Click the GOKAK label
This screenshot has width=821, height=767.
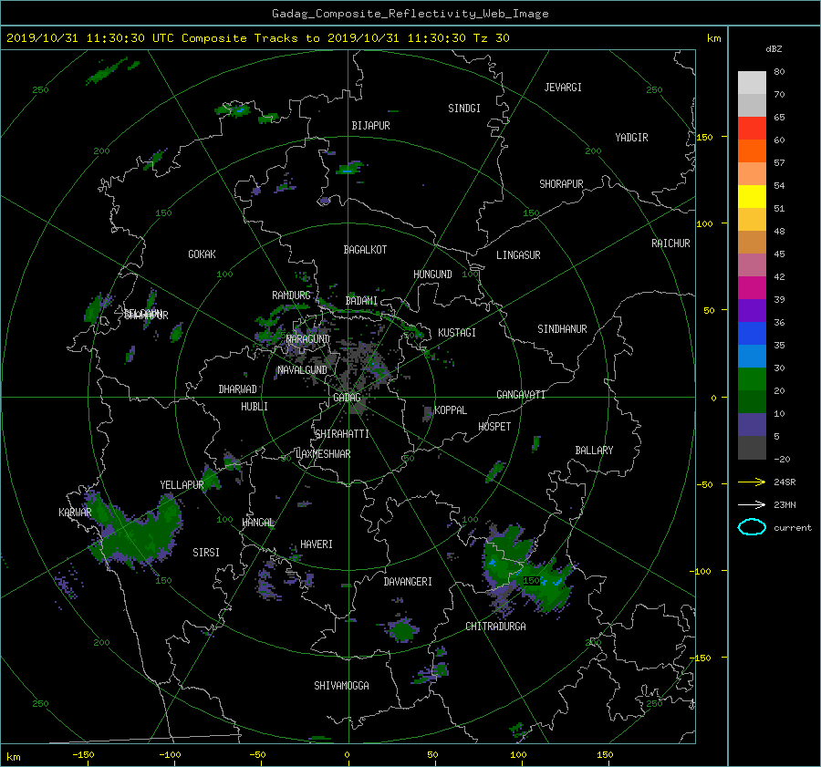(202, 254)
